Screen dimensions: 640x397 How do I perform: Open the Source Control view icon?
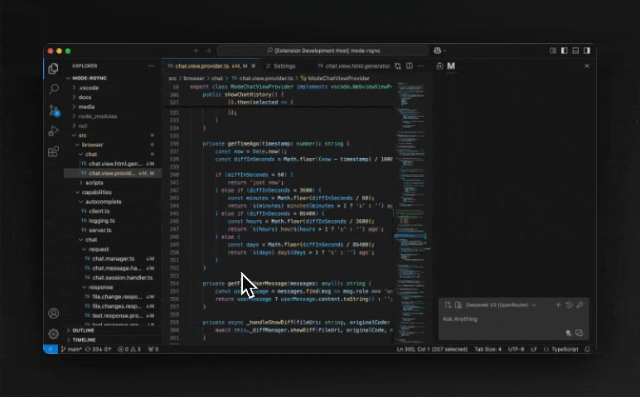(54, 110)
